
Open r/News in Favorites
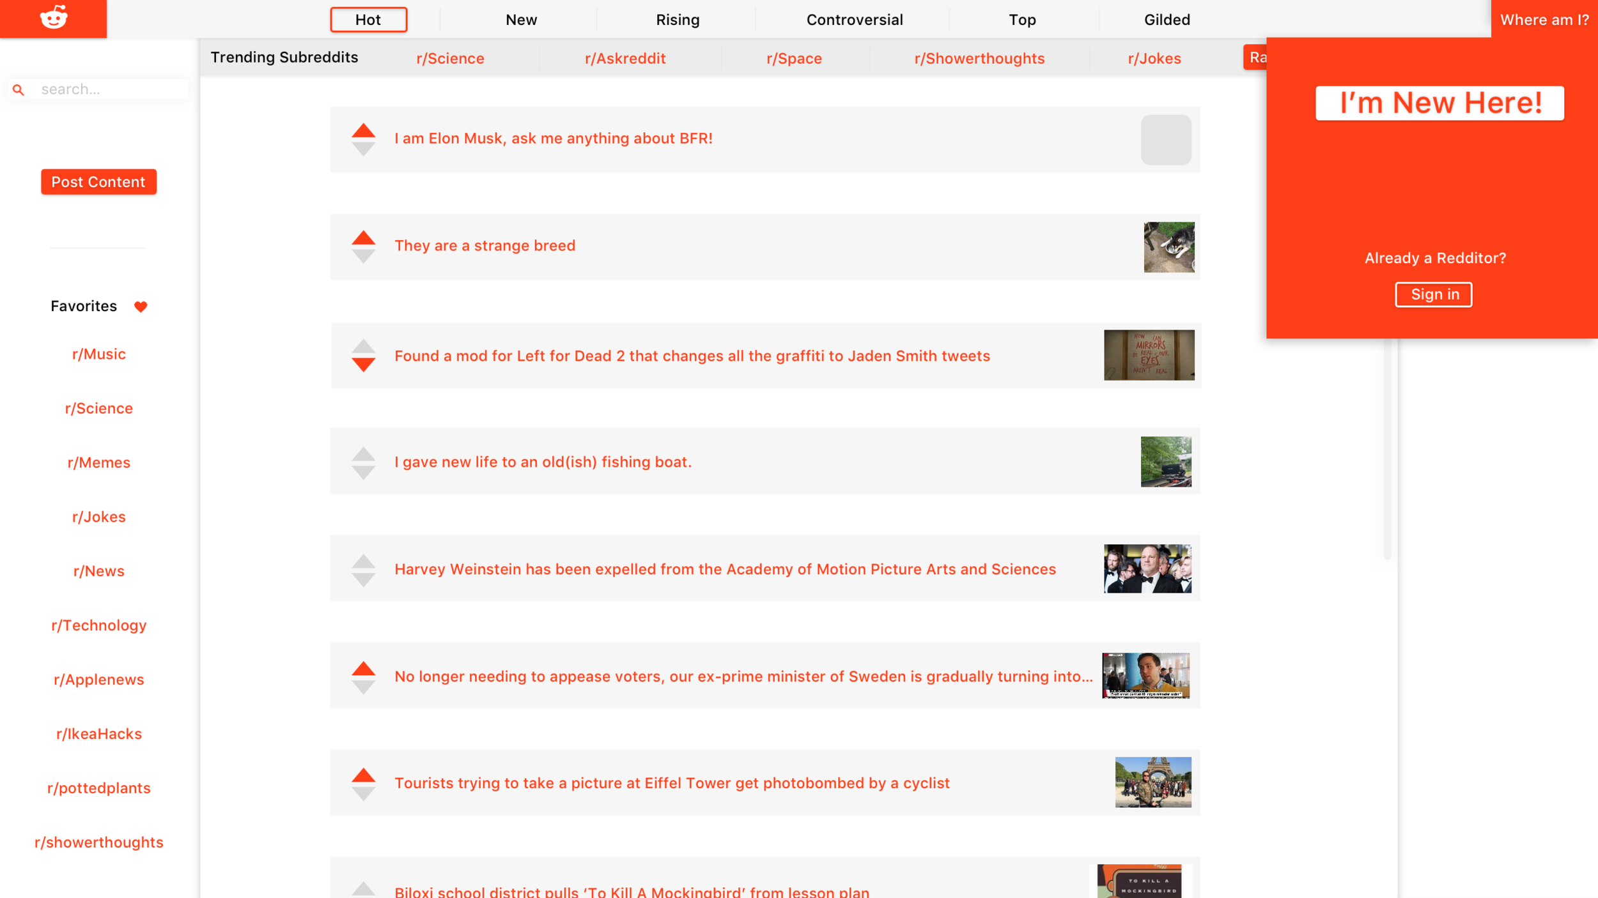coord(98,571)
